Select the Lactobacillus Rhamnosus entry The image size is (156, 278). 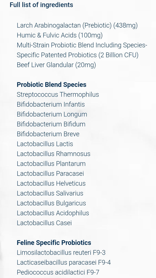pos(53,154)
